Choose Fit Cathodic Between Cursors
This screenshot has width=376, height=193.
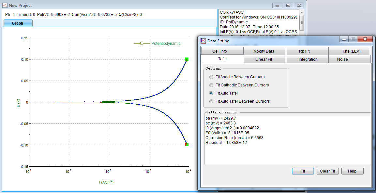pos(211,85)
